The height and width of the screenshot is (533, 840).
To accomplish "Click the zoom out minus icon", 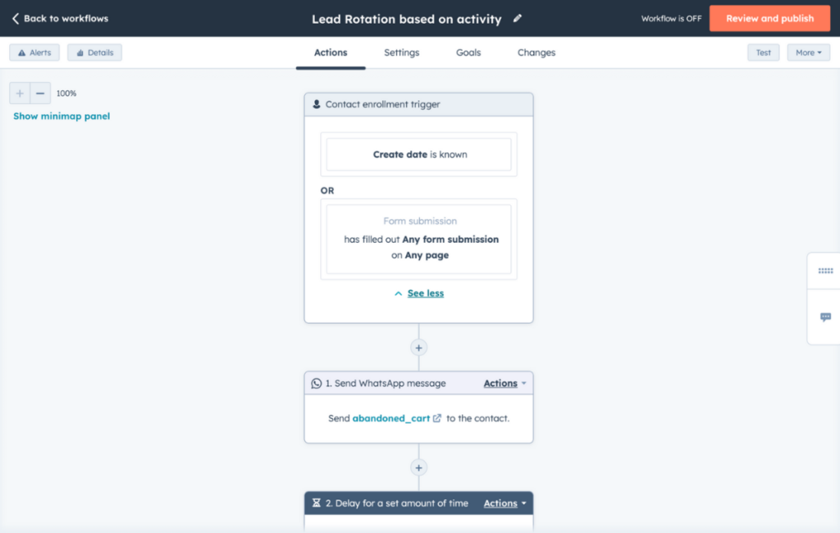I will 40,93.
